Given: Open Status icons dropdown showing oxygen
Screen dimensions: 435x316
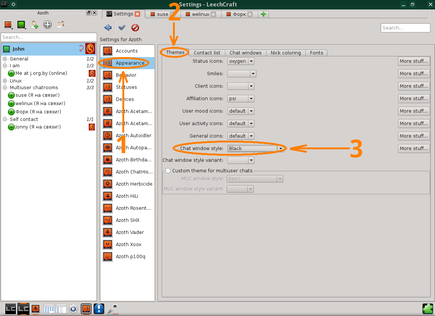Looking at the screenshot, I should (x=241, y=61).
